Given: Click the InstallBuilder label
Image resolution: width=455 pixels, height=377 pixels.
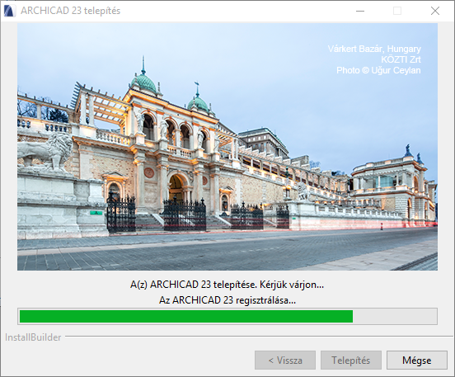Looking at the screenshot, I should (33, 337).
